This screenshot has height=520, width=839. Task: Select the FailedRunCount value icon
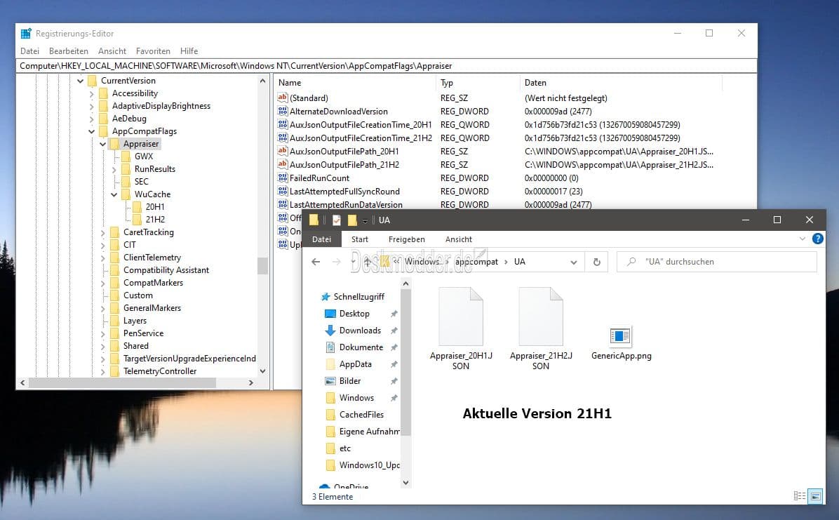283,178
